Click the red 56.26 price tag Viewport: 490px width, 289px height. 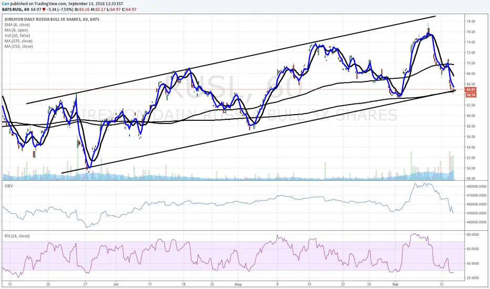click(x=471, y=95)
